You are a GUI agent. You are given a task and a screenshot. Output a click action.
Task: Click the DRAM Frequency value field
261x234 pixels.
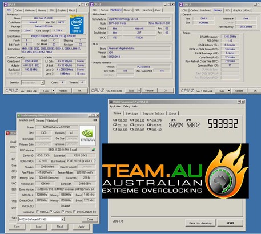click(x=230, y=37)
